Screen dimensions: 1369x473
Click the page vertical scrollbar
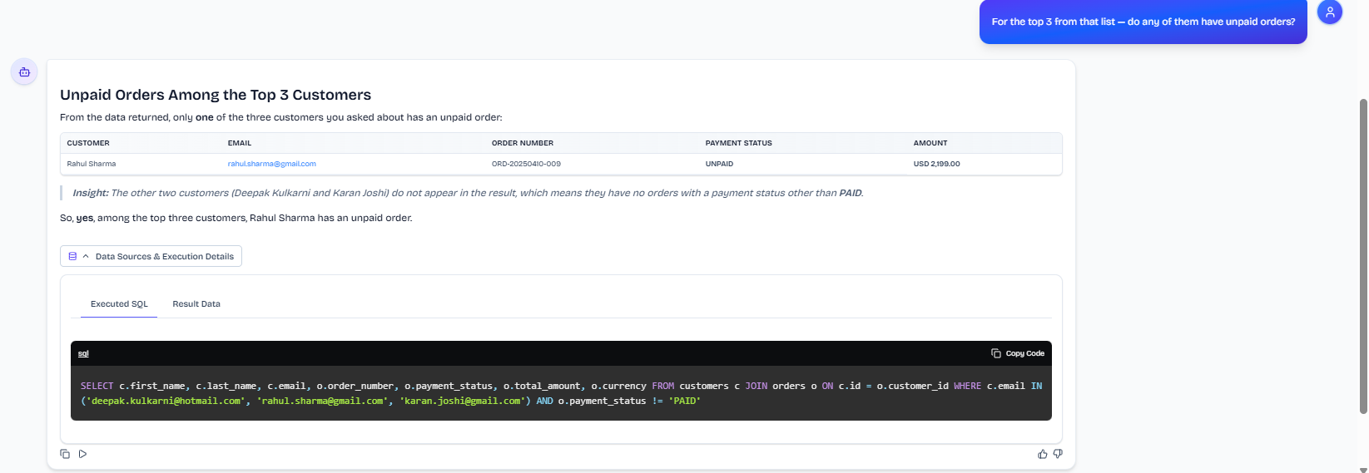pos(1363,255)
